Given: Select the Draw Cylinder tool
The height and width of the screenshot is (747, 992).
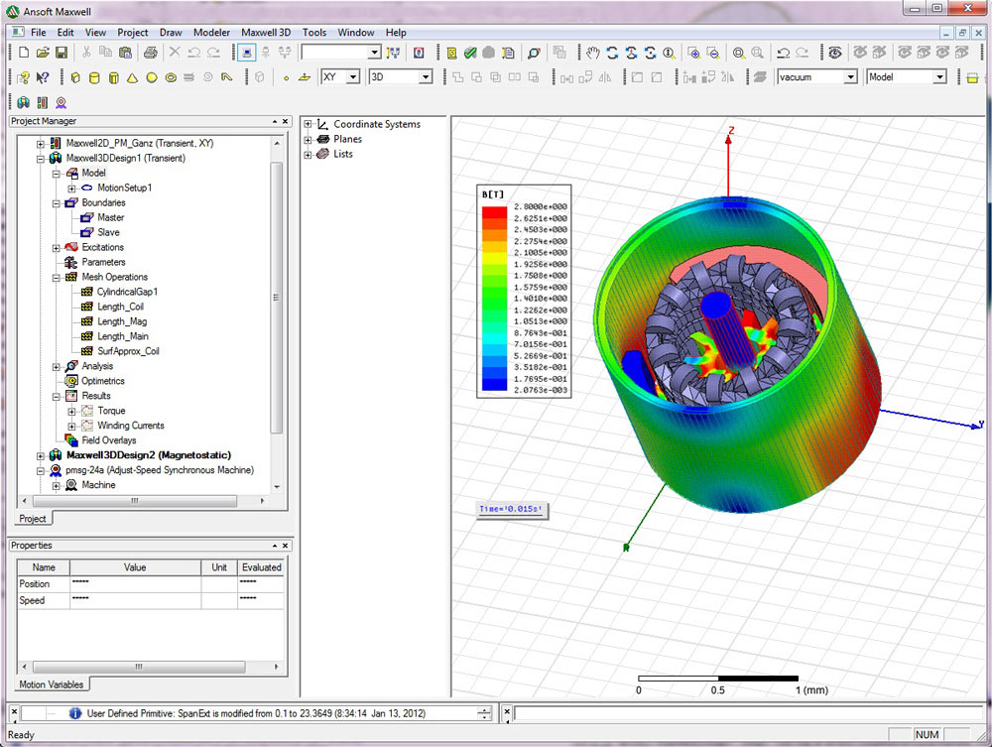Looking at the screenshot, I should point(94,76).
